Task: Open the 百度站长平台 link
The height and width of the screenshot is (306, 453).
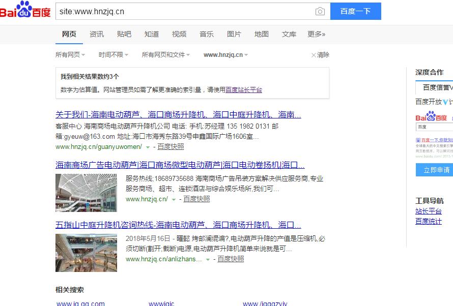Action: (243, 89)
